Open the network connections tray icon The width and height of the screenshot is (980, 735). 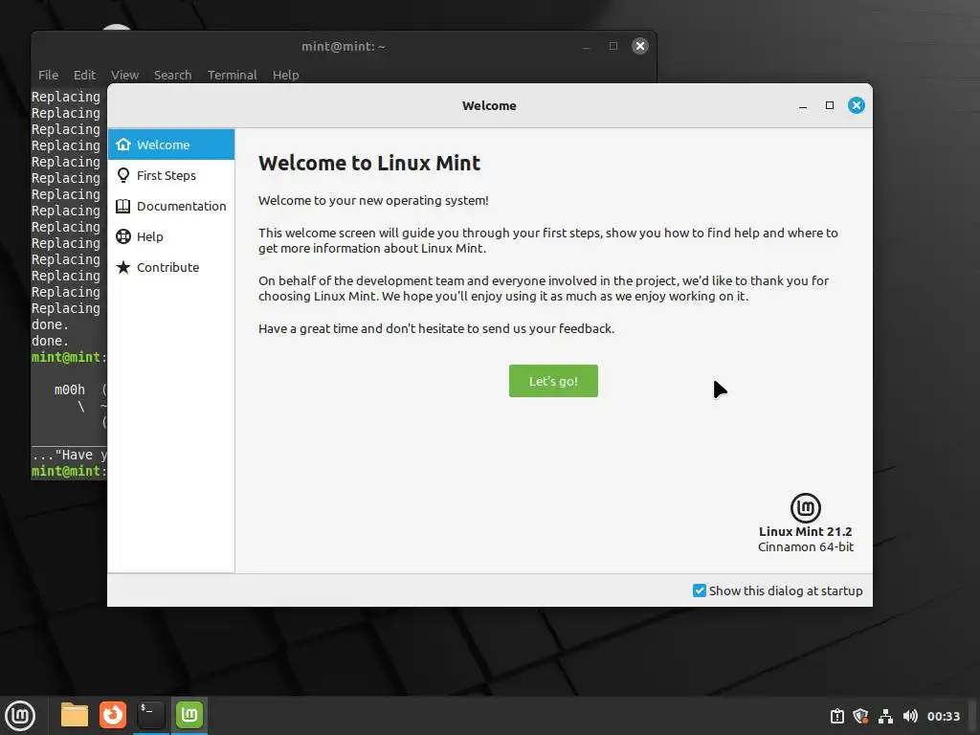pyautogui.click(x=885, y=716)
